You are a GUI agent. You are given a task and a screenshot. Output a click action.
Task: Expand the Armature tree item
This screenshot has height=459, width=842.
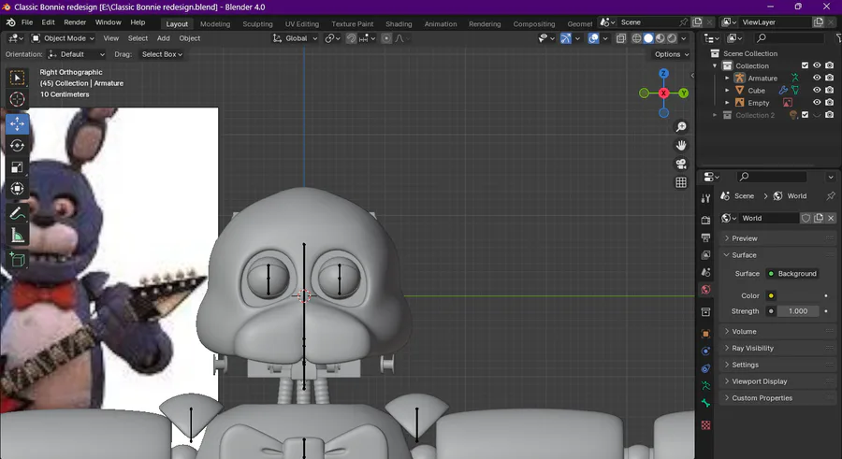(727, 78)
